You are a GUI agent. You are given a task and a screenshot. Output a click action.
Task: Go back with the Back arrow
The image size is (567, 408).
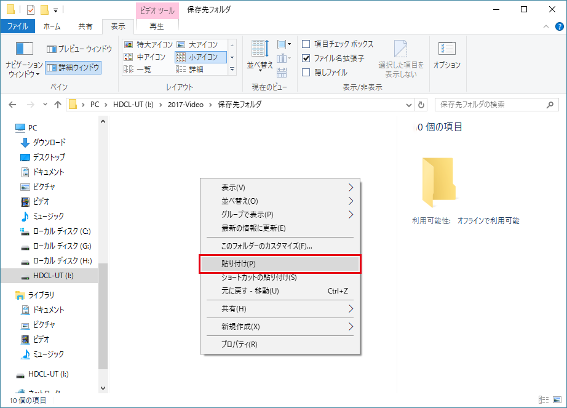tap(13, 105)
